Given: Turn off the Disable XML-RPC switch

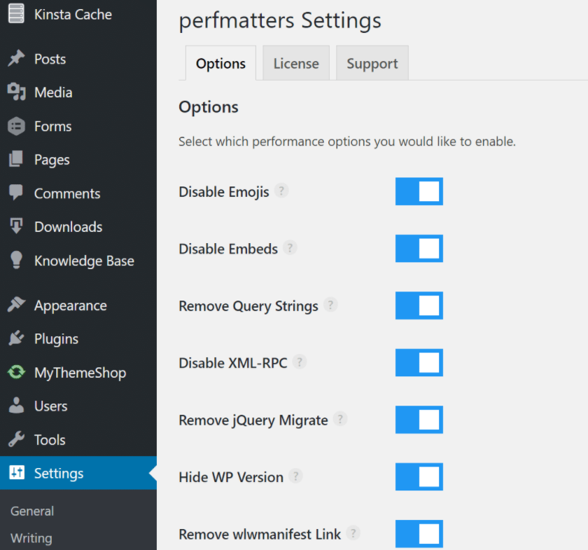Looking at the screenshot, I should point(419,363).
